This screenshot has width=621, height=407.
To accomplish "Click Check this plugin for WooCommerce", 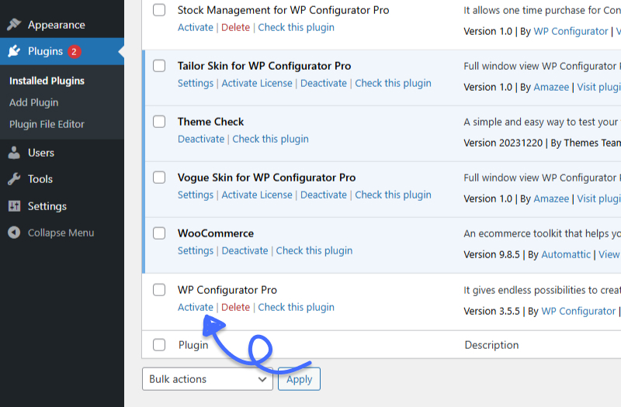I will click(314, 250).
